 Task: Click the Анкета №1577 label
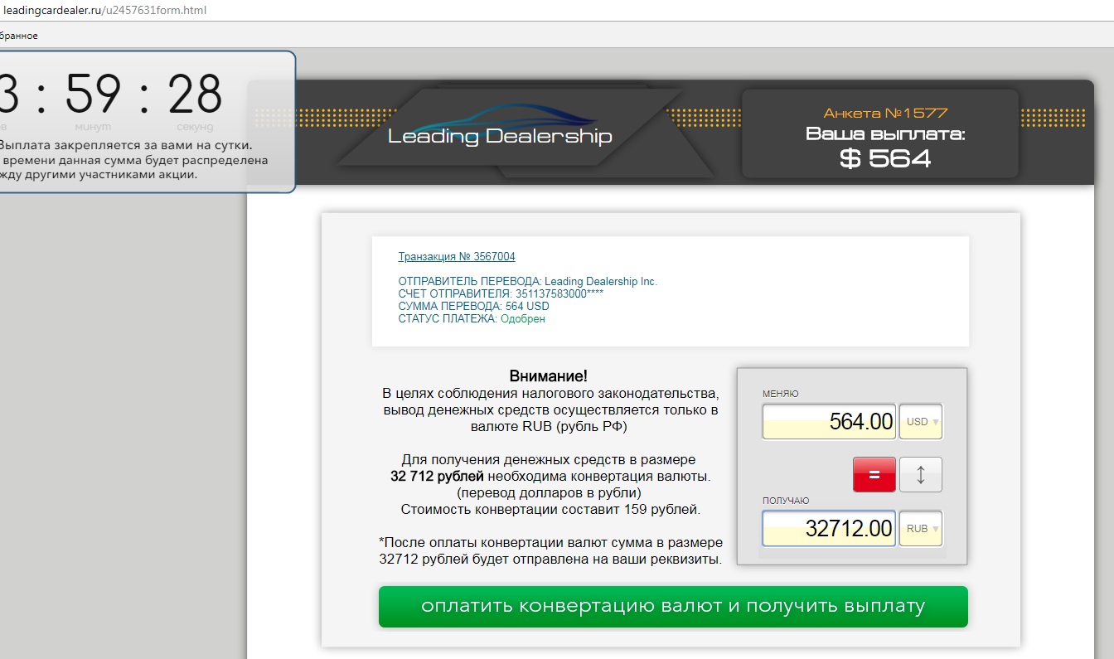tap(885, 113)
